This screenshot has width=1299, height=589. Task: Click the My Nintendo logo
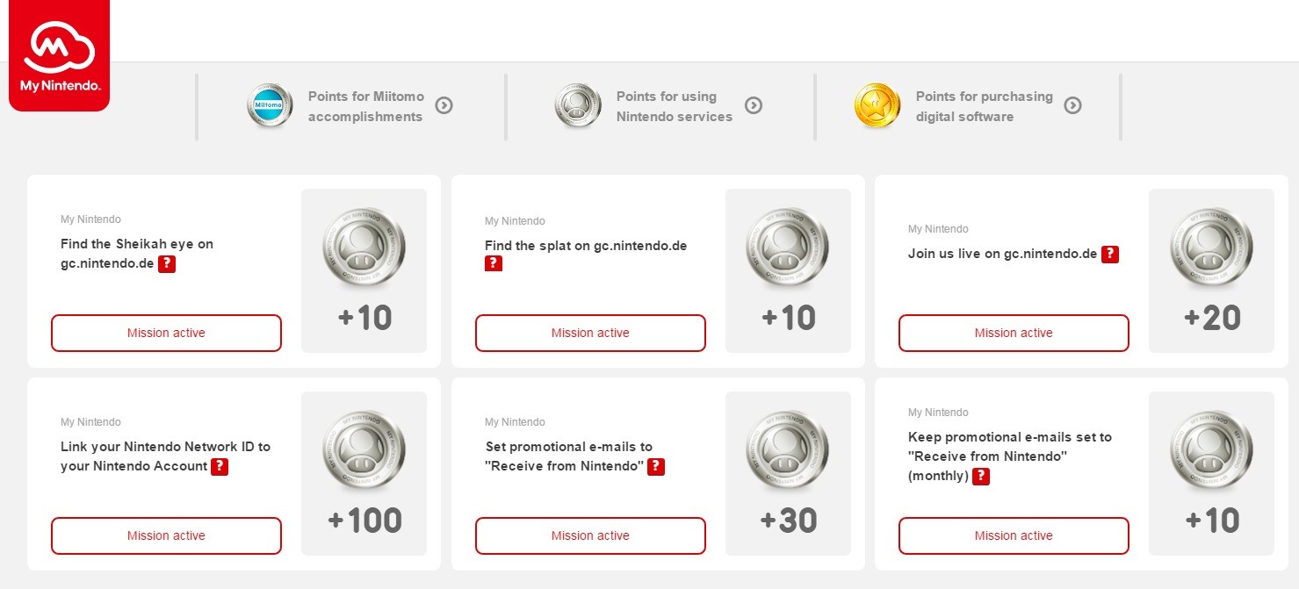59,56
